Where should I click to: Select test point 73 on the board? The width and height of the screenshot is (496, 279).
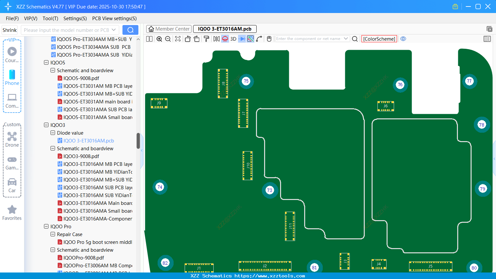[270, 190]
